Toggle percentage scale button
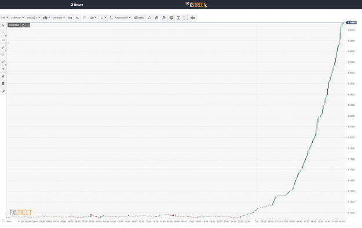This screenshot has width=362, height=228. tap(78, 18)
